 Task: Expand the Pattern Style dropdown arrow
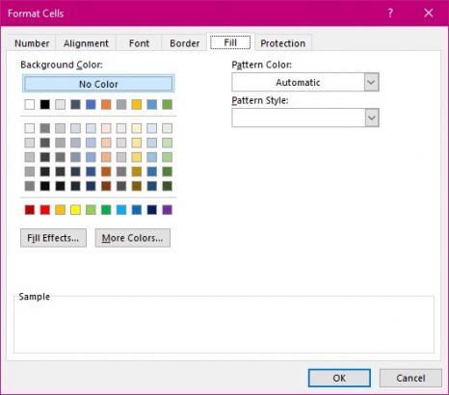372,118
